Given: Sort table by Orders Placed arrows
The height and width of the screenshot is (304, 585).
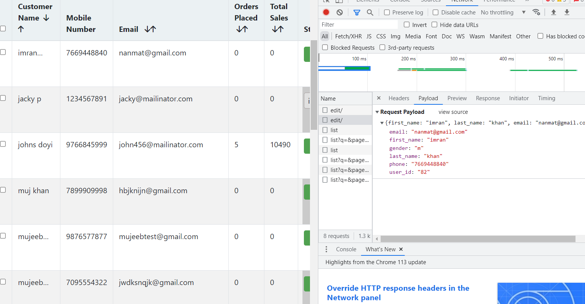Looking at the screenshot, I should [242, 29].
